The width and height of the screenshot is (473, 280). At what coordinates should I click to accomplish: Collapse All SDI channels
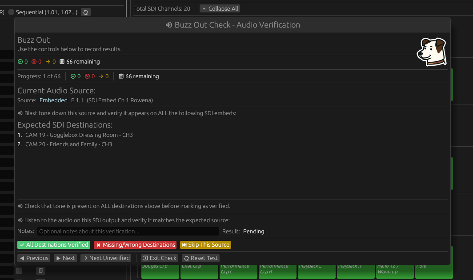(220, 8)
